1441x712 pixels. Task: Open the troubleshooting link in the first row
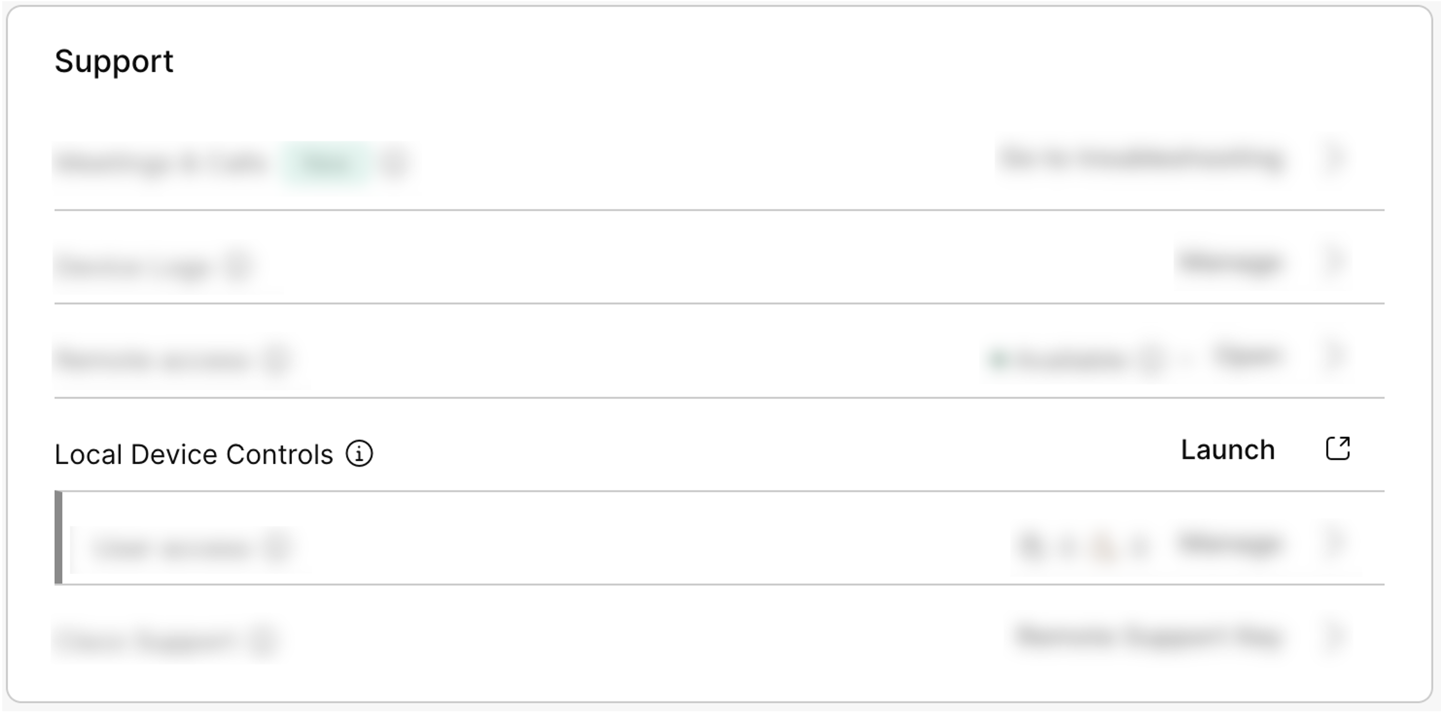tap(1141, 160)
